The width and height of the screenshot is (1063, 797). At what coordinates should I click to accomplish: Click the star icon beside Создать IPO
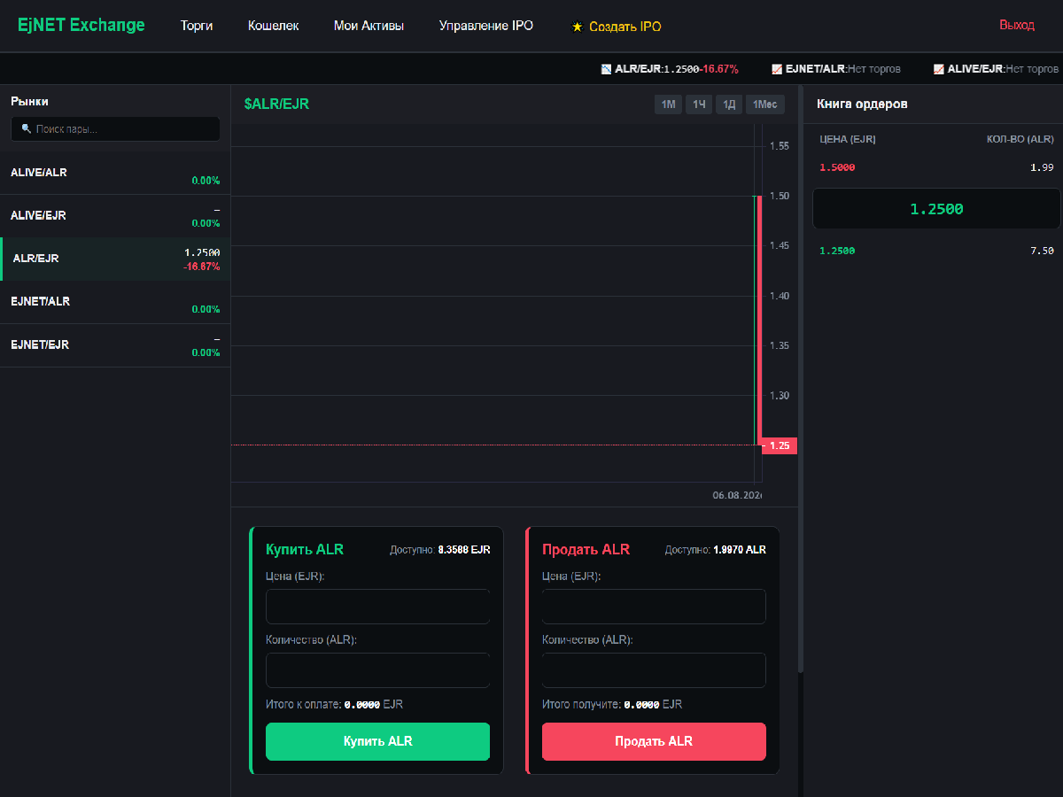578,27
